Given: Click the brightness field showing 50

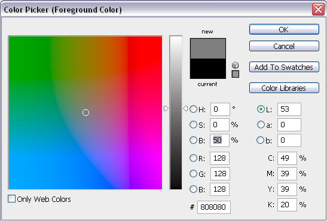Looking at the screenshot, I should [x=219, y=140].
